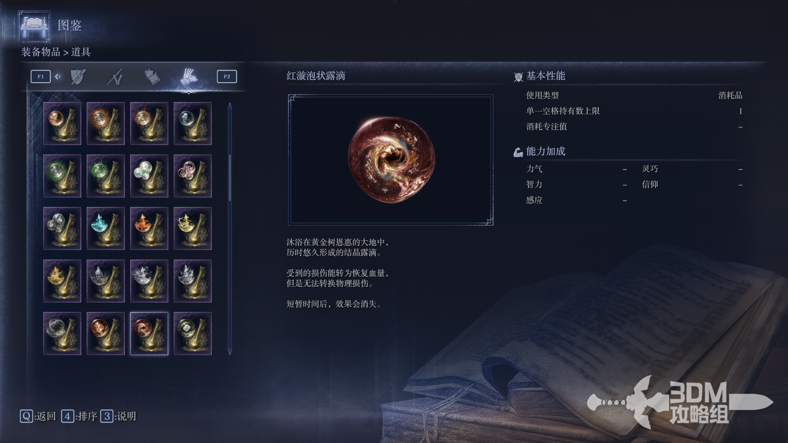Image resolution: width=788 pixels, height=443 pixels.
Task: Click the scrollbar up arrow of item list
Action: tap(230, 106)
